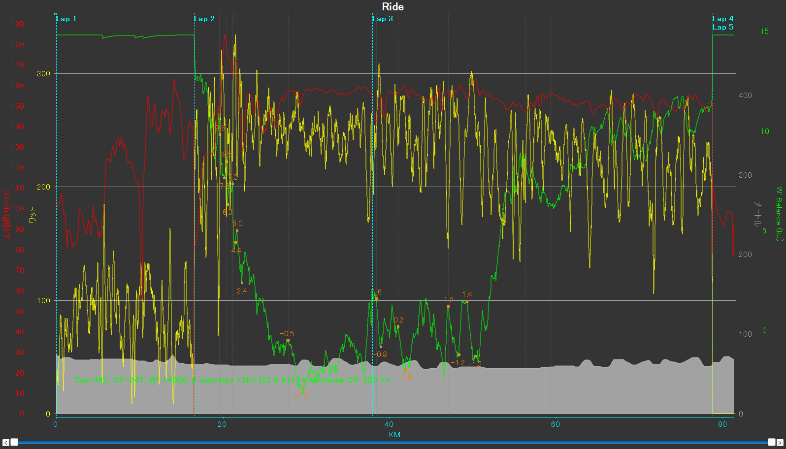Click the 15 tick on the W' balance axis
The height and width of the screenshot is (449, 786).
(x=765, y=32)
